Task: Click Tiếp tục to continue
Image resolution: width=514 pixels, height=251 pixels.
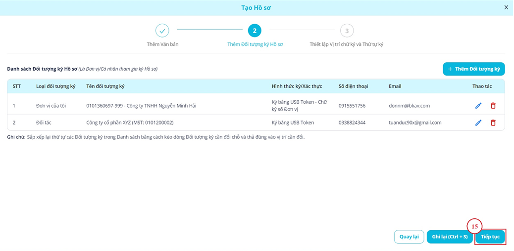Action: point(490,237)
